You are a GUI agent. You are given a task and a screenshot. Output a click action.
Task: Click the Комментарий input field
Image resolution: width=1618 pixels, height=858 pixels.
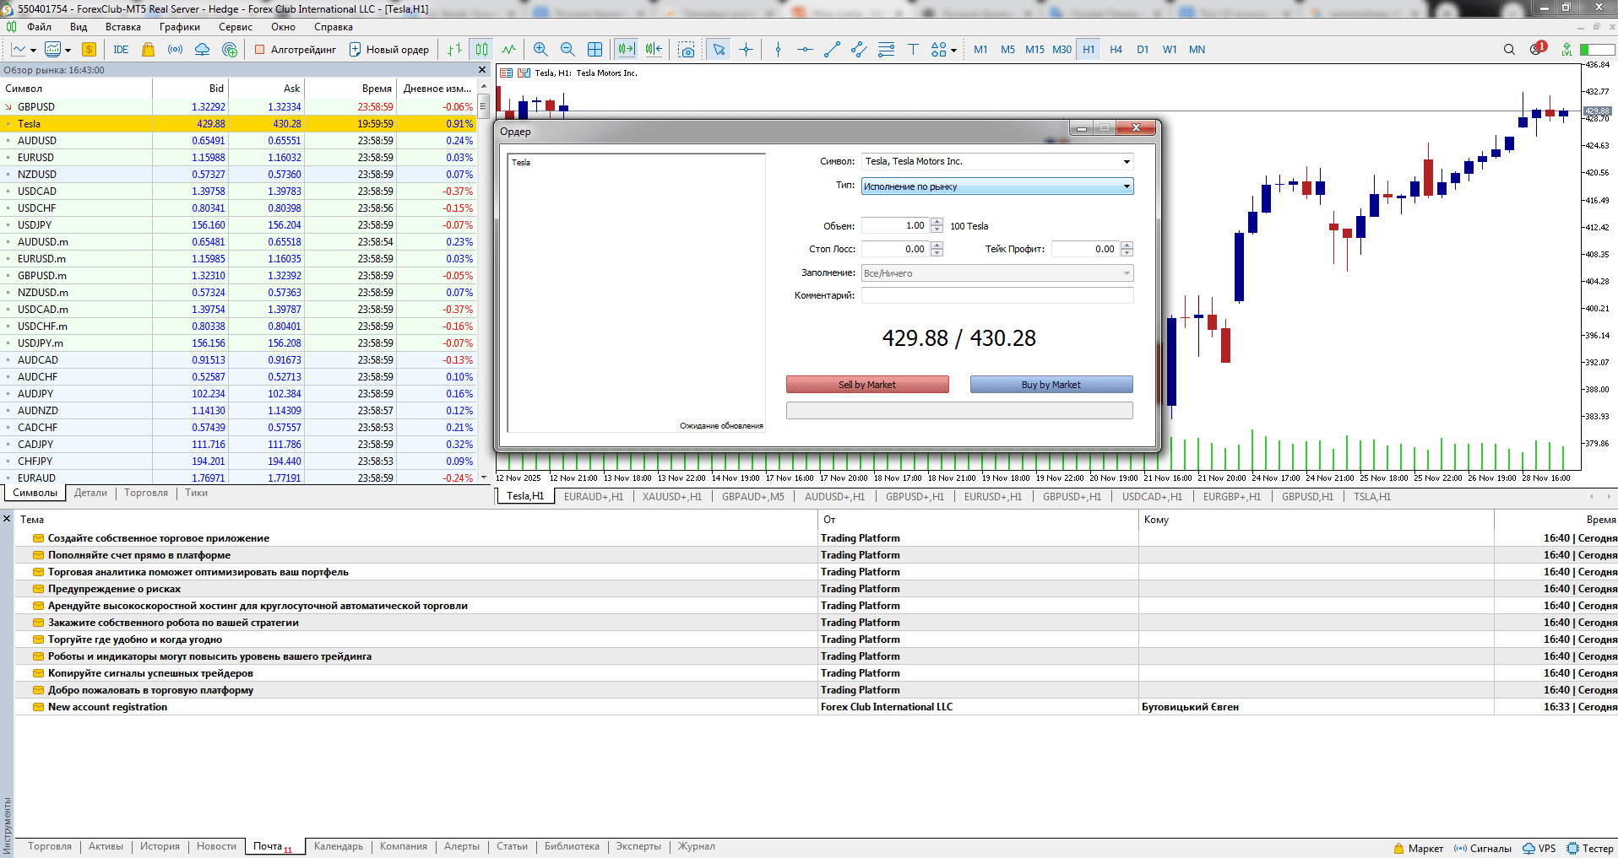tap(997, 295)
